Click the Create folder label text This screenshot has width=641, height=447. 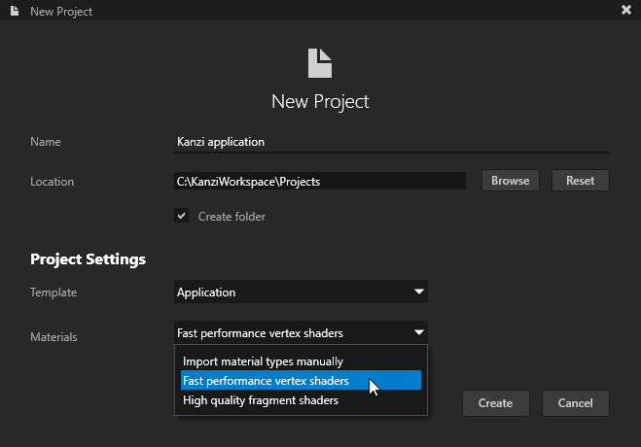231,217
